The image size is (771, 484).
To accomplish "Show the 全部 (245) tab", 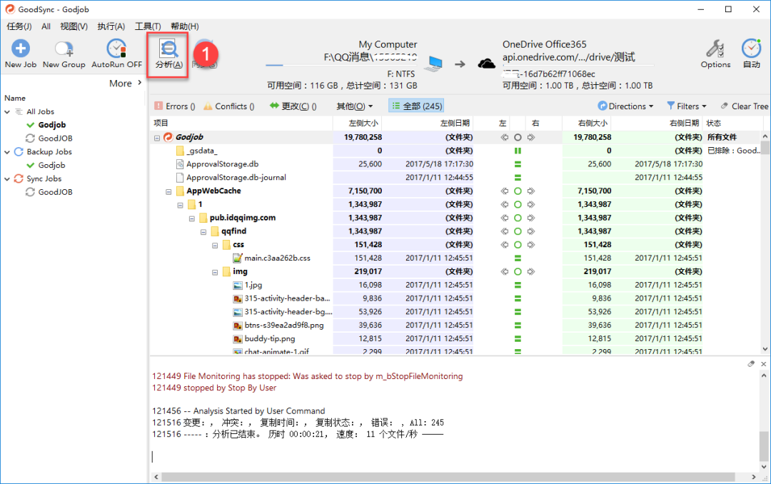I will pos(416,106).
